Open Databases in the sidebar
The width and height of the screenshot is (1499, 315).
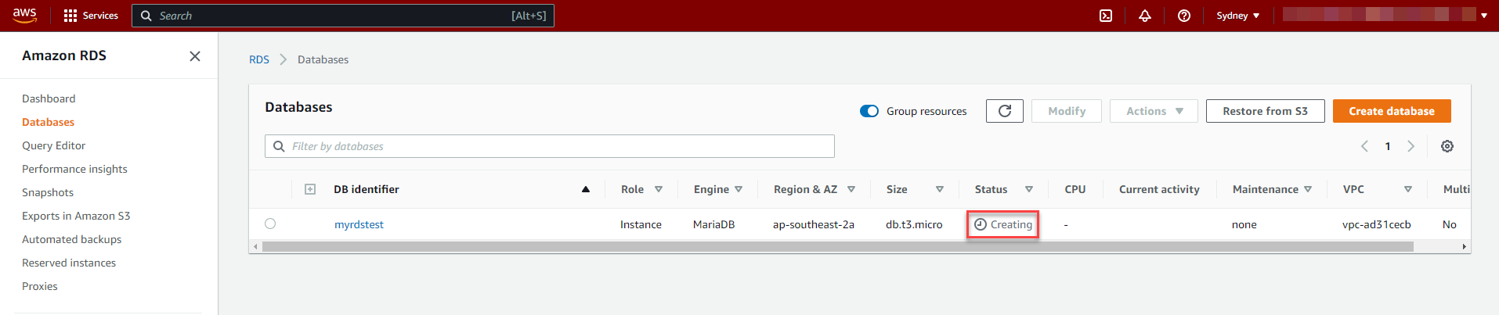pyautogui.click(x=48, y=122)
